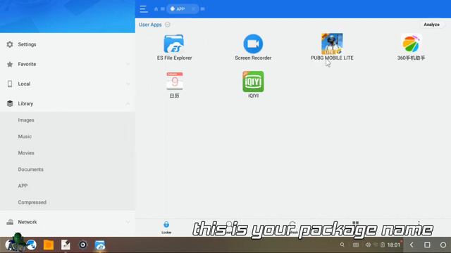Click the Analyze button

431,25
